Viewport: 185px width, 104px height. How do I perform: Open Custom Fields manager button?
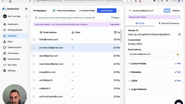(x=87, y=11)
